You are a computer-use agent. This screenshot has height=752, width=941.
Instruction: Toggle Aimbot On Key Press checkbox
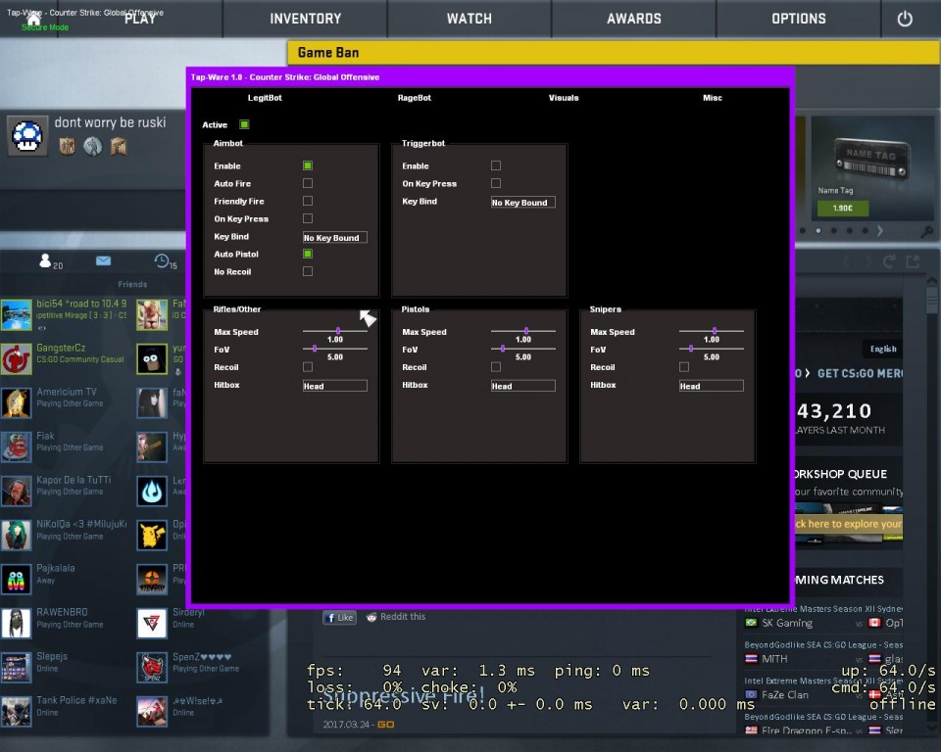coord(307,218)
